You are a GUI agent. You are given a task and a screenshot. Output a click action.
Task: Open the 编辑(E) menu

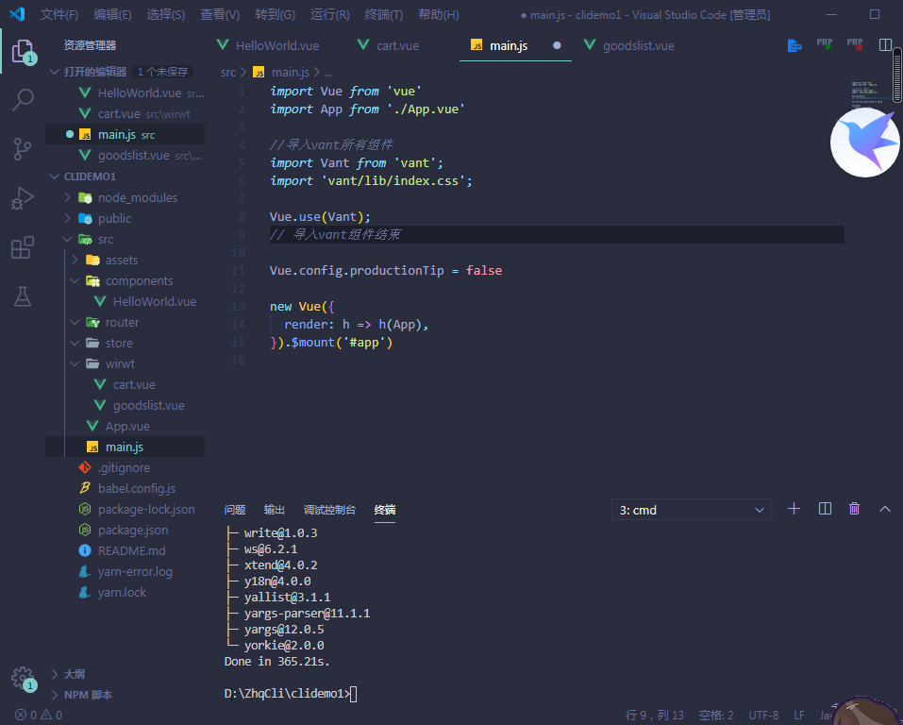point(112,14)
